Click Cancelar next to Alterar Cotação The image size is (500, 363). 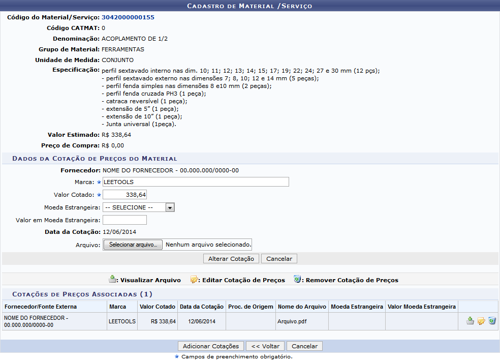coord(279,259)
